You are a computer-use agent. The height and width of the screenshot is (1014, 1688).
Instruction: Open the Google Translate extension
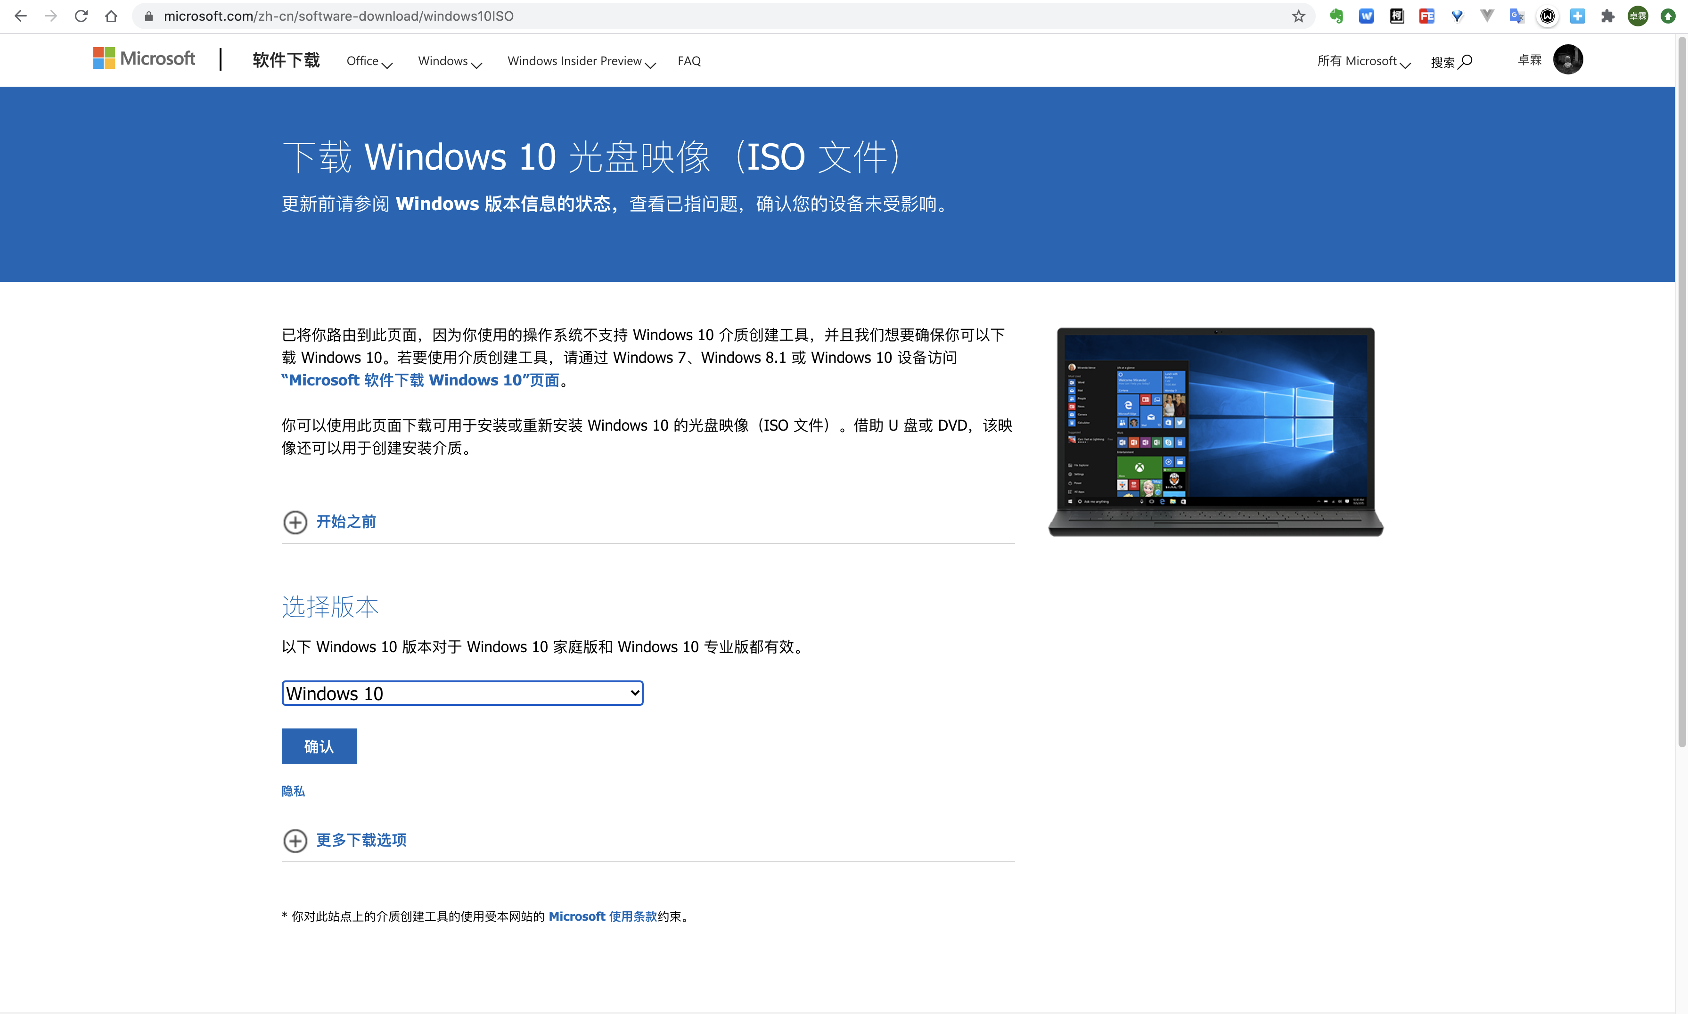click(x=1516, y=16)
